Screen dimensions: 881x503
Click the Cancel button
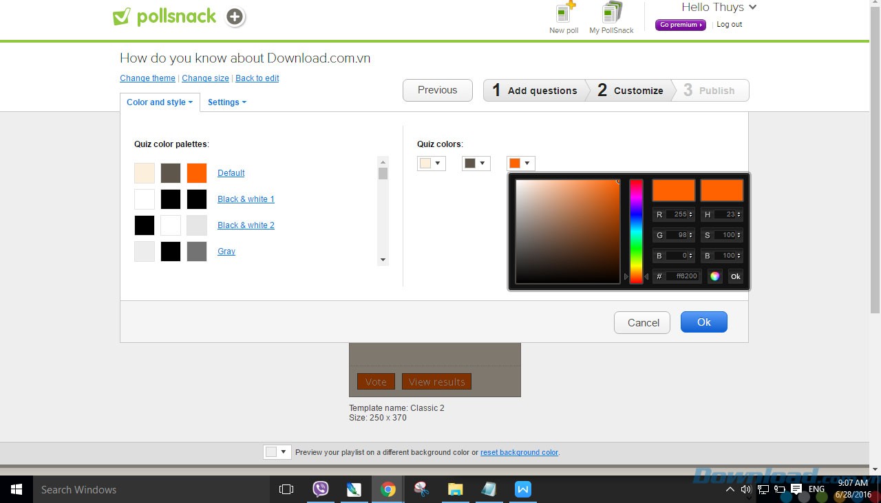pyautogui.click(x=642, y=322)
